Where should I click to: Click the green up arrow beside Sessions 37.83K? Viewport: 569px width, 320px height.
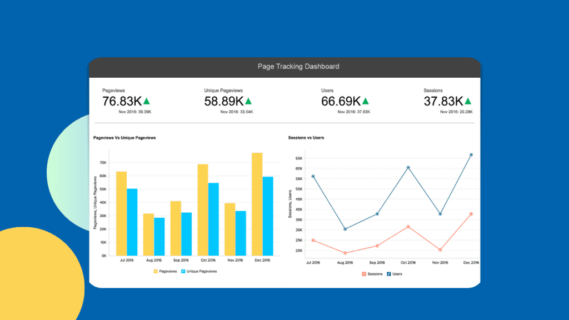[x=468, y=101]
